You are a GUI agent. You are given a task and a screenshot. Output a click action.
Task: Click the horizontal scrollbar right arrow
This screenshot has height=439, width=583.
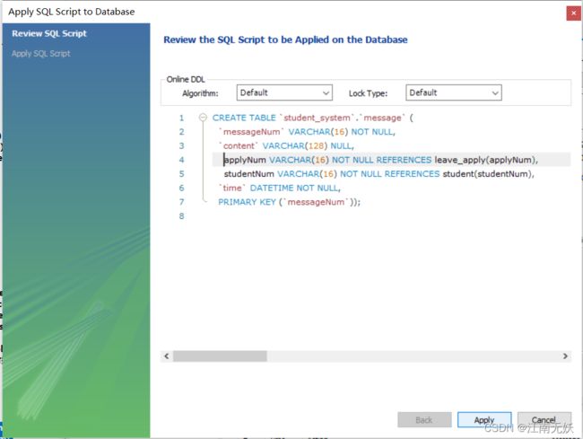(x=565, y=356)
